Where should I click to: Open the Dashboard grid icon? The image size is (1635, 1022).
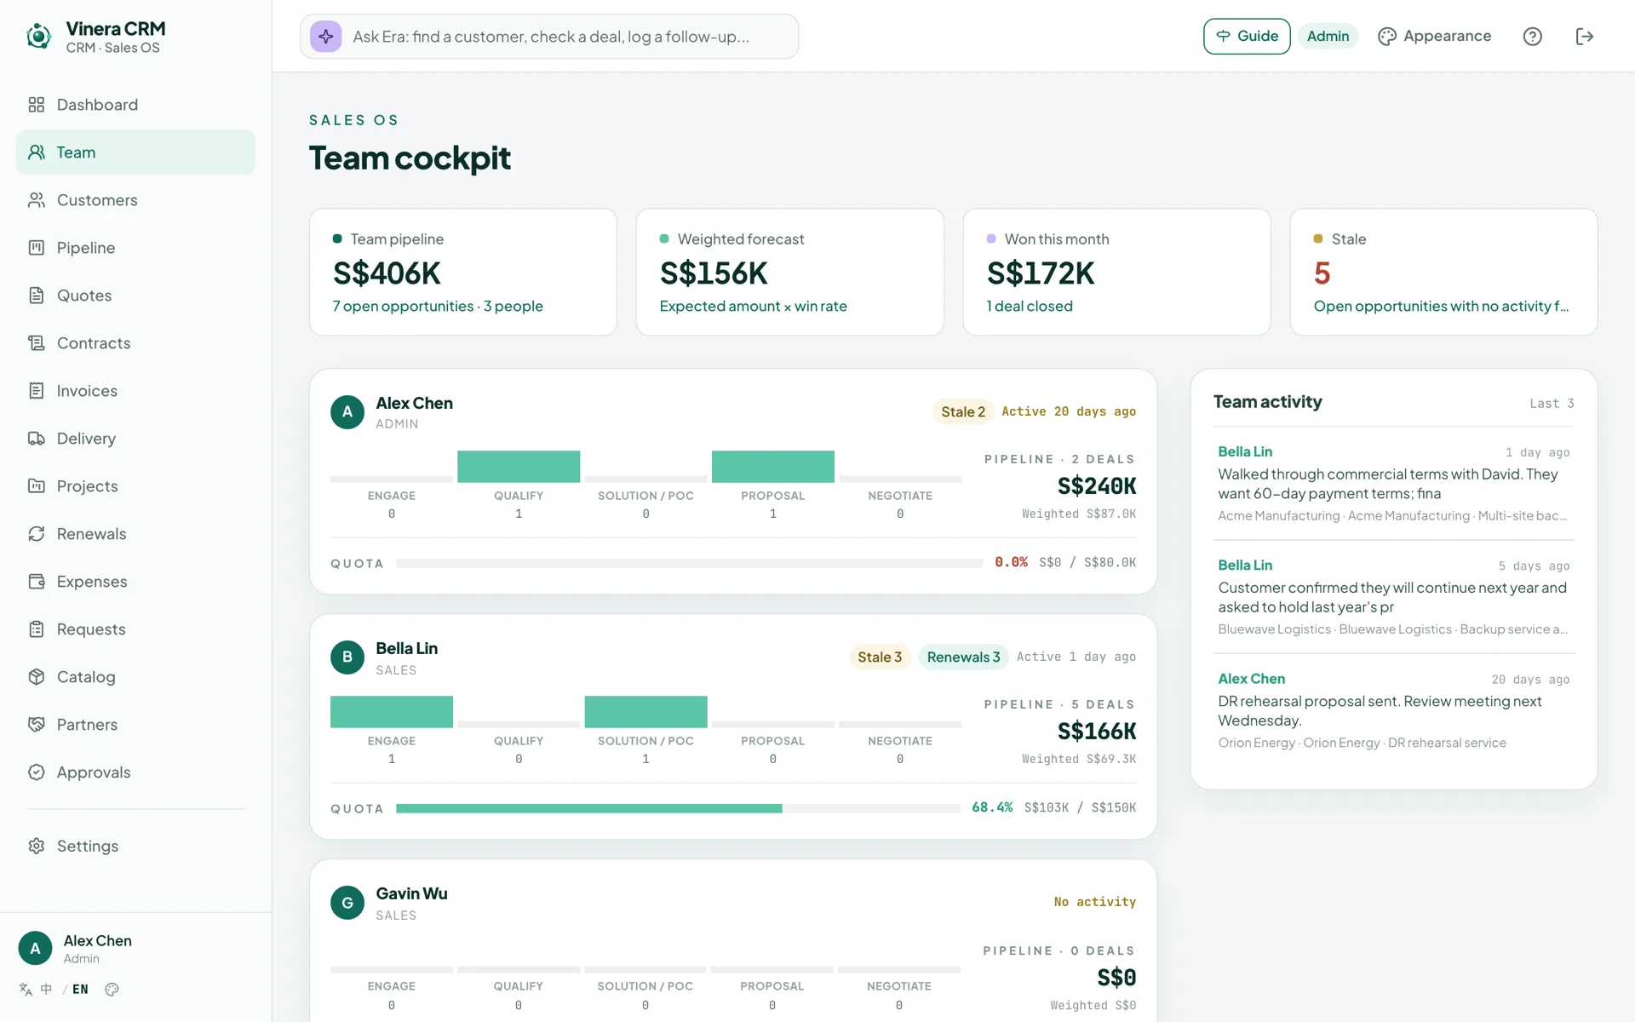click(x=36, y=105)
